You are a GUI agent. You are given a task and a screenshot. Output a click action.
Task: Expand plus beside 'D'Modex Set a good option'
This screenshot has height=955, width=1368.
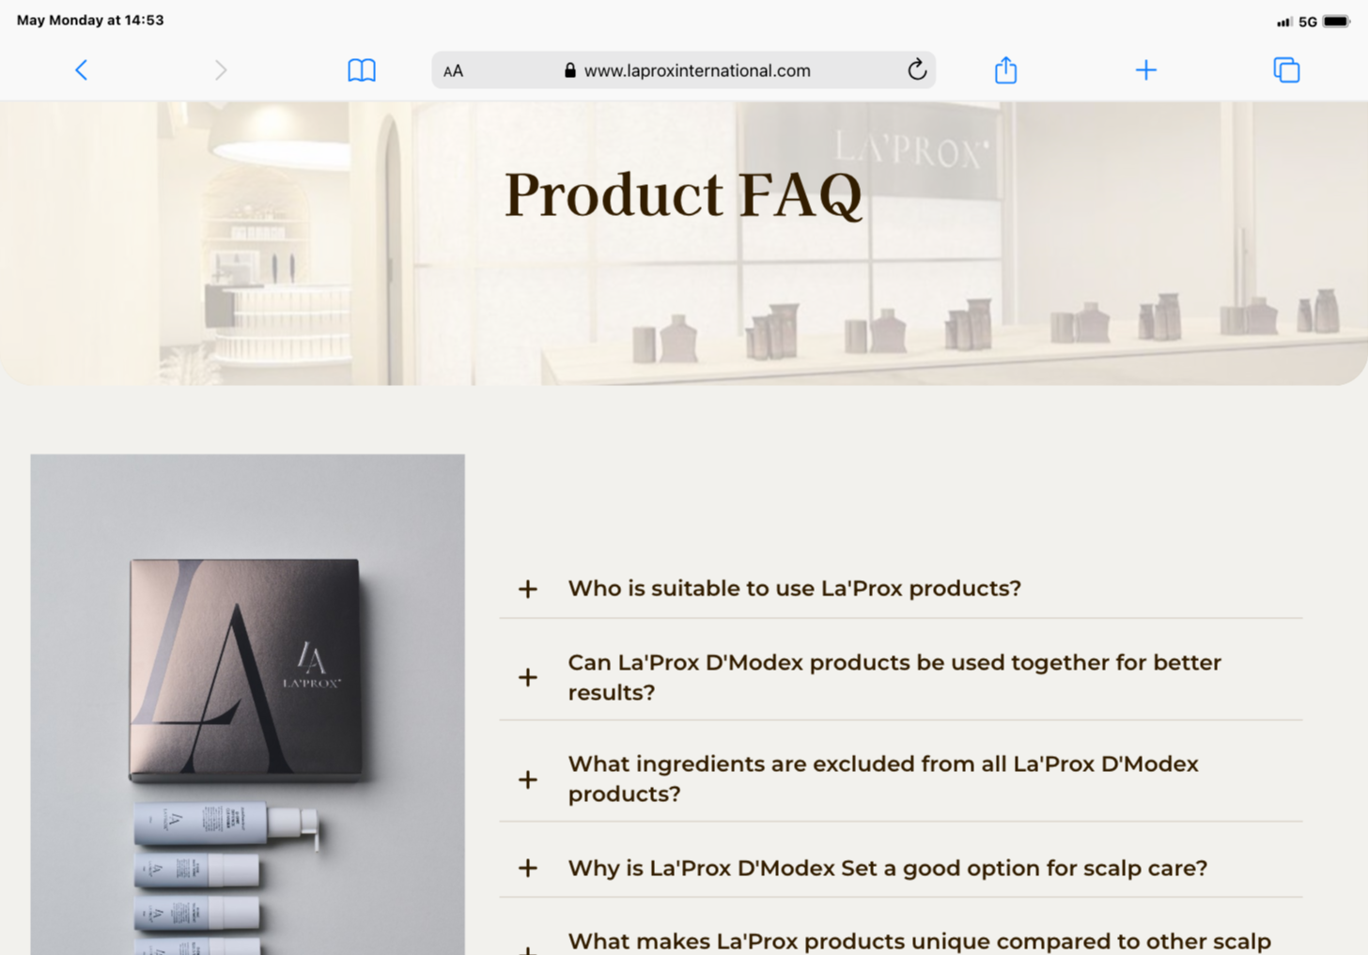528,868
